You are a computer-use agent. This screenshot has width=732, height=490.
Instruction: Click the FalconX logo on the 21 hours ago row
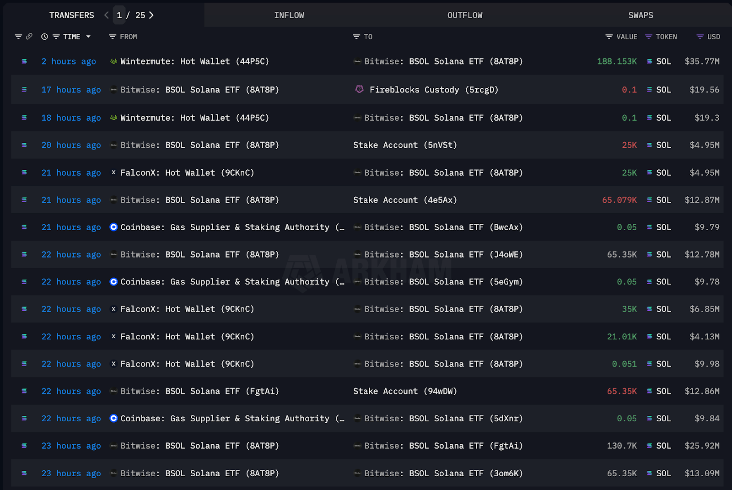click(113, 172)
